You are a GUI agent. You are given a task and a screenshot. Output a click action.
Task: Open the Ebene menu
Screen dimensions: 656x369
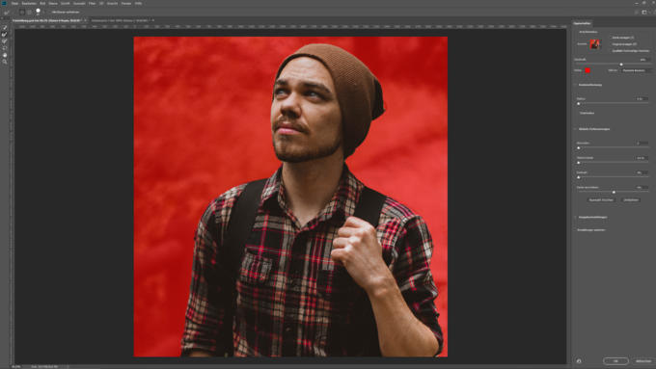point(53,3)
